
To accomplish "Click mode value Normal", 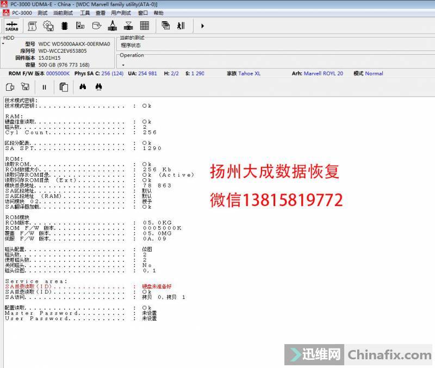I will tap(374, 73).
